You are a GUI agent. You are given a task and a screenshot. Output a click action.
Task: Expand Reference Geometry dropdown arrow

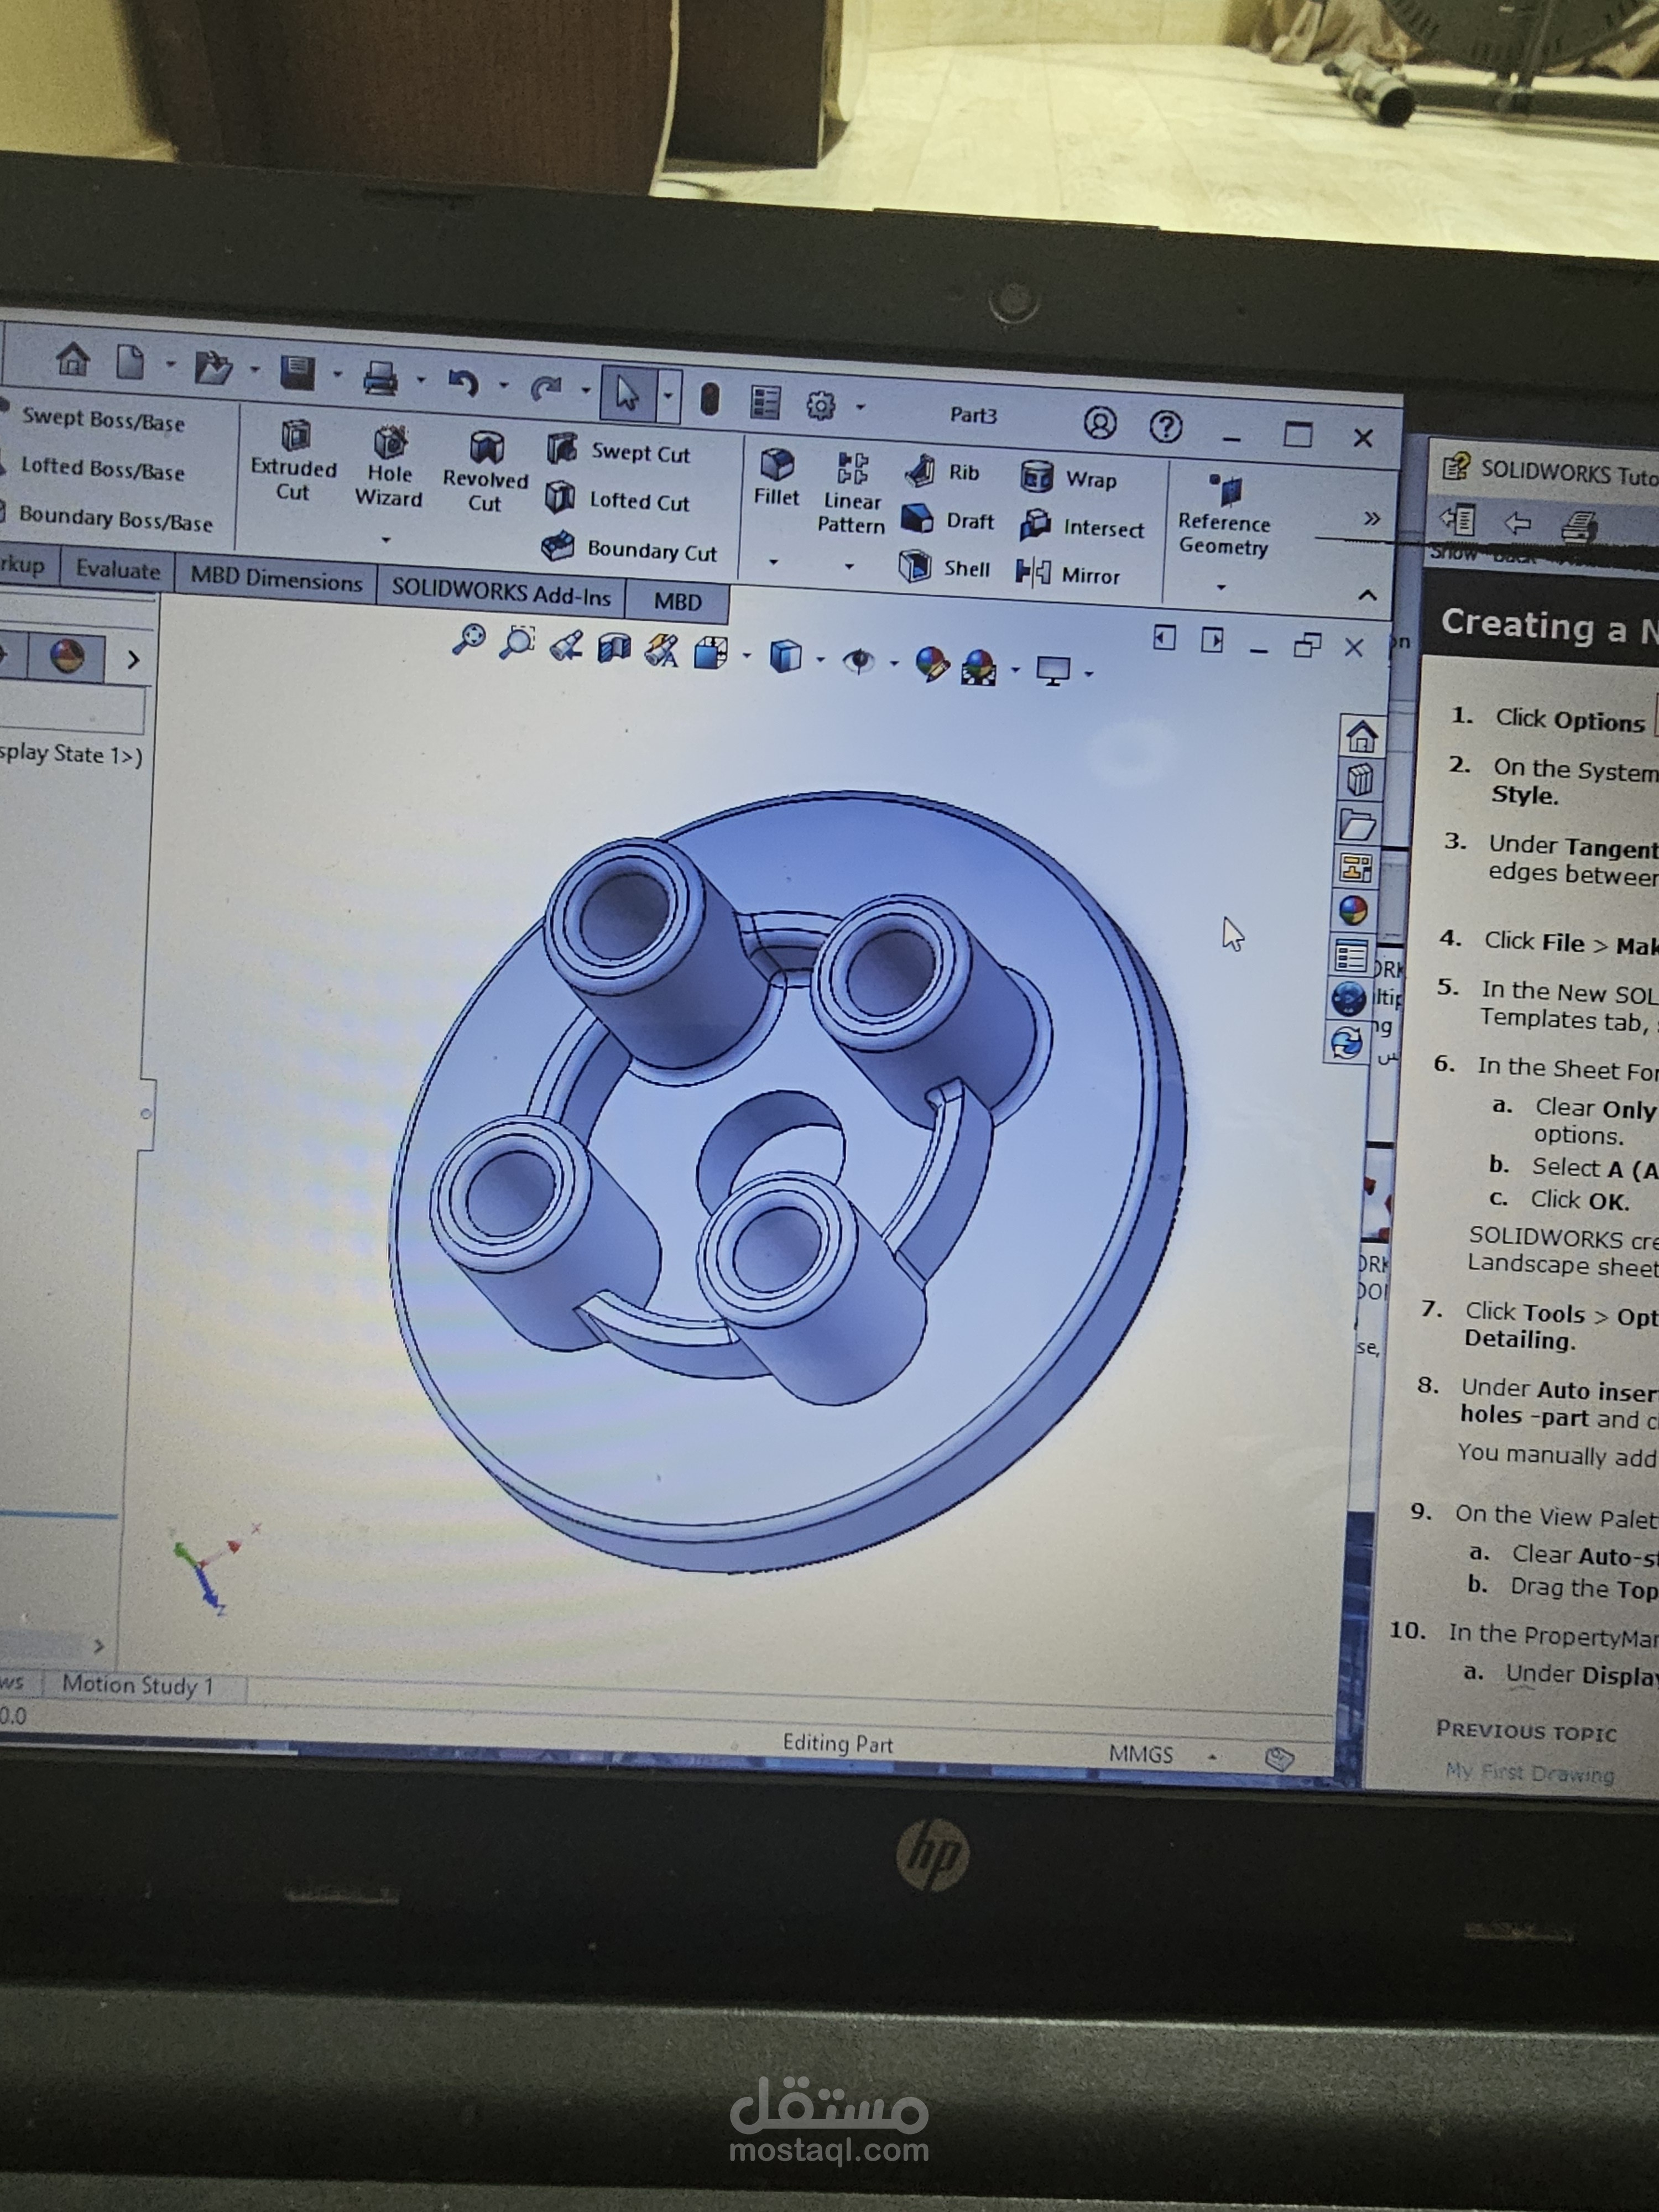(x=1220, y=586)
